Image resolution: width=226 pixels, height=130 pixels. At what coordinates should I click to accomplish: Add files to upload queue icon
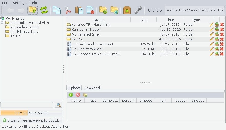[85, 95]
